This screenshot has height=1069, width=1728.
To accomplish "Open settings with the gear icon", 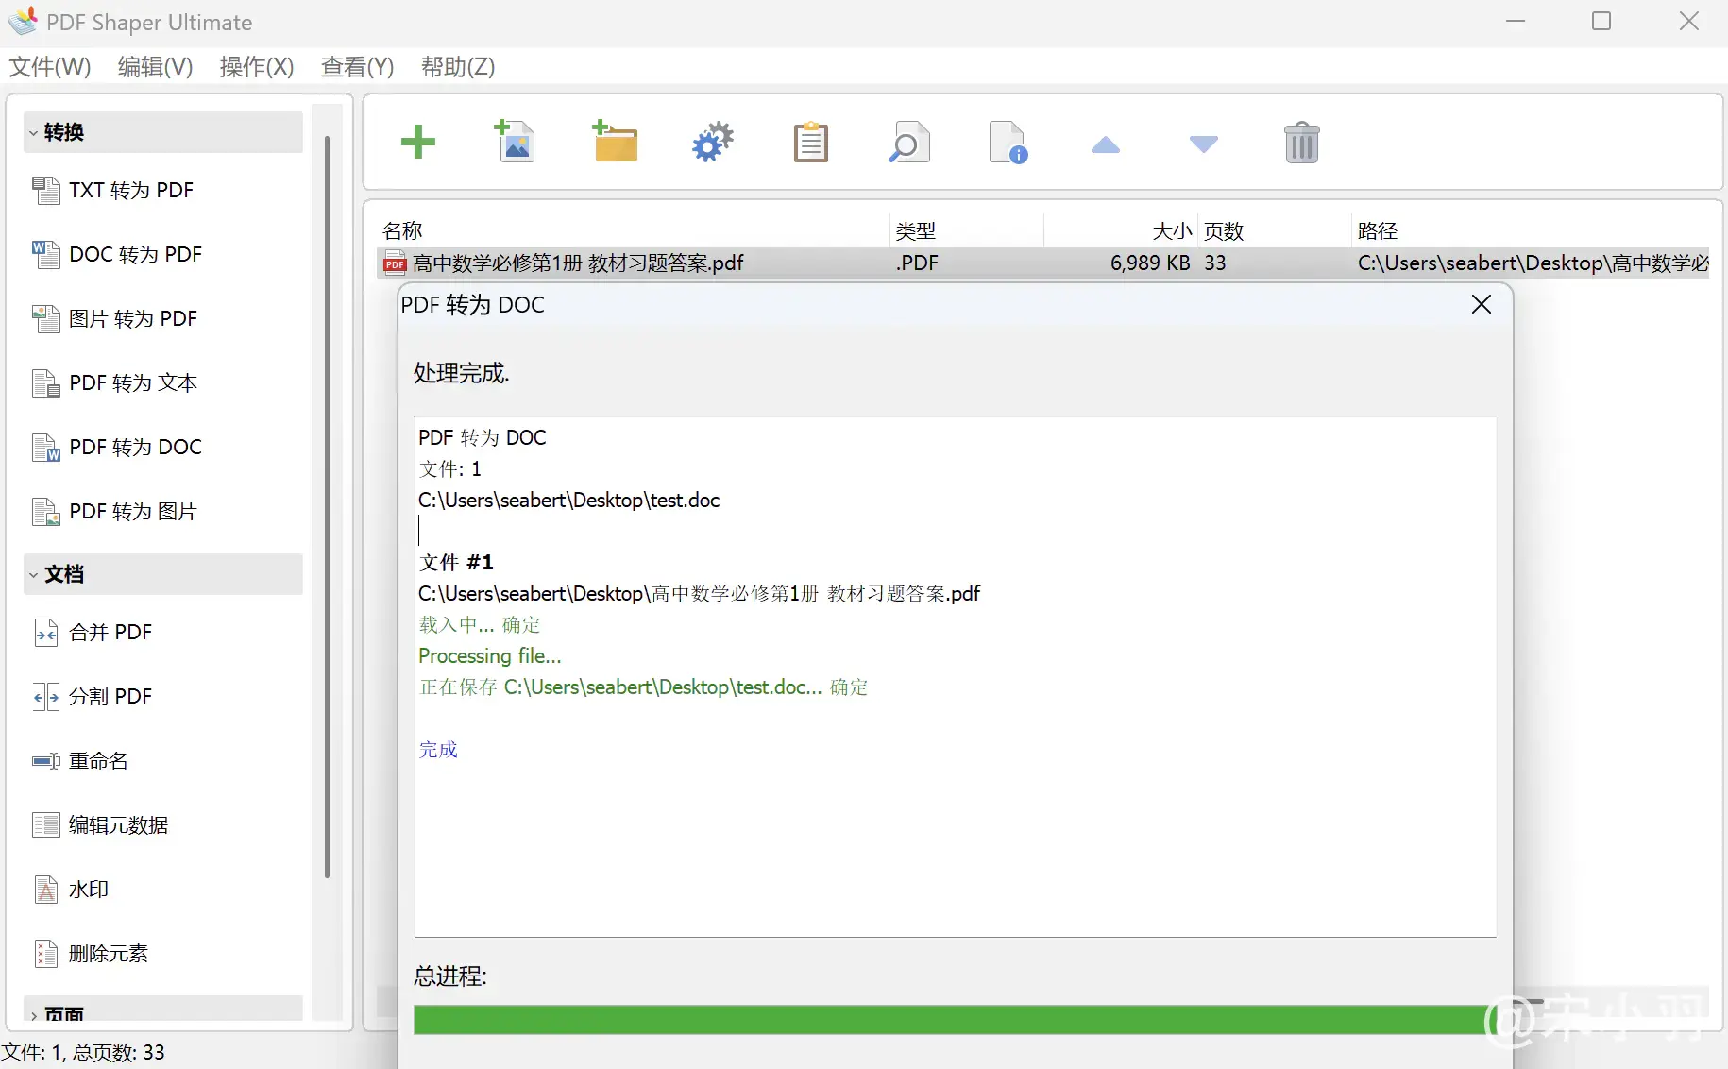I will (x=713, y=143).
